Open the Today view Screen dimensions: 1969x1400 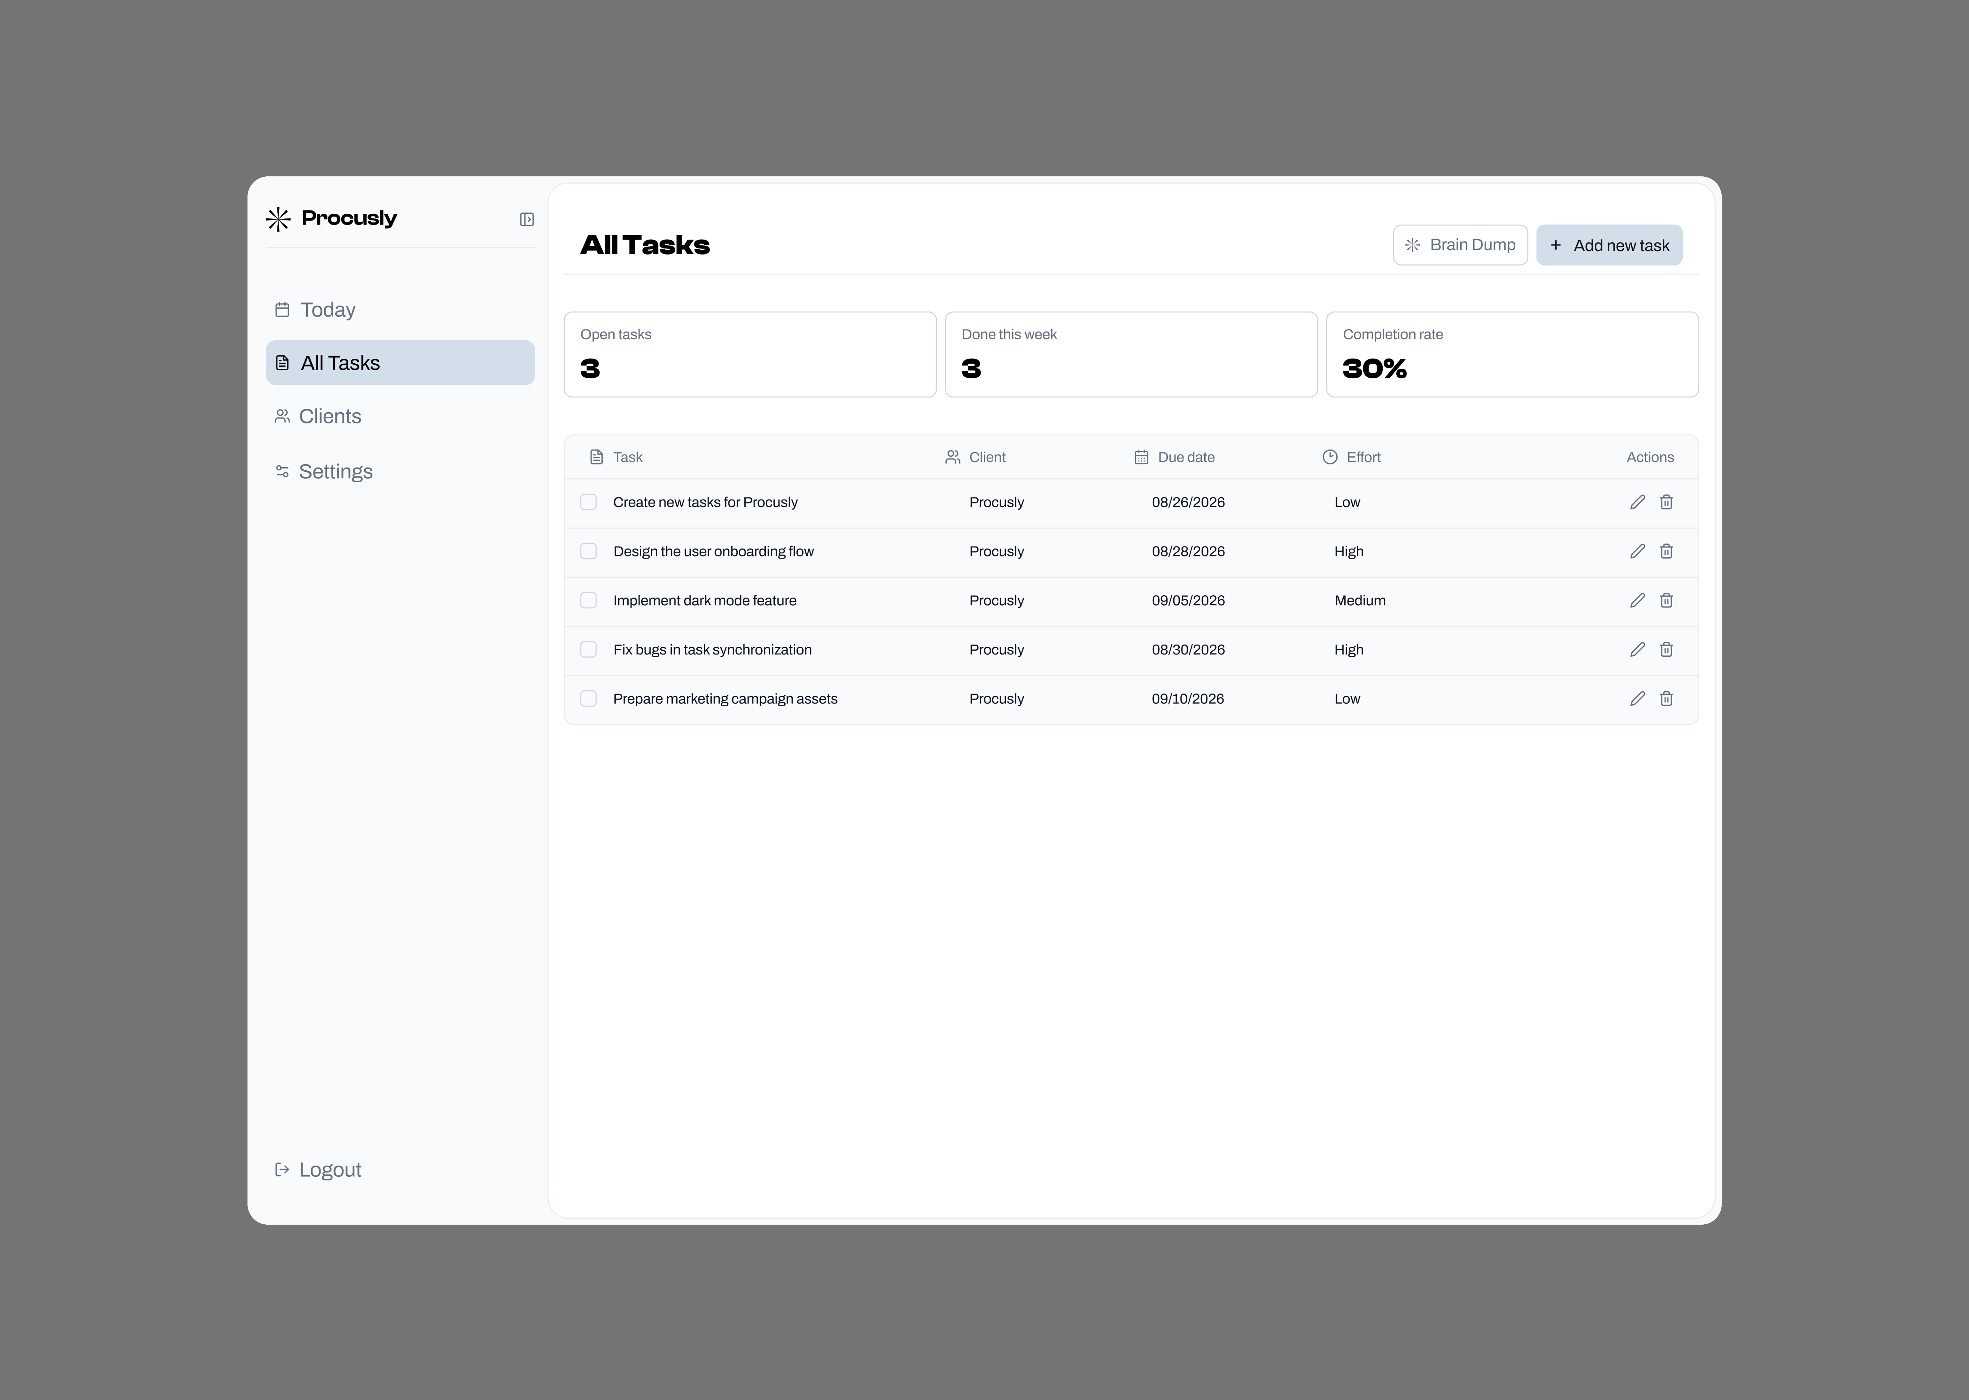tap(400, 309)
